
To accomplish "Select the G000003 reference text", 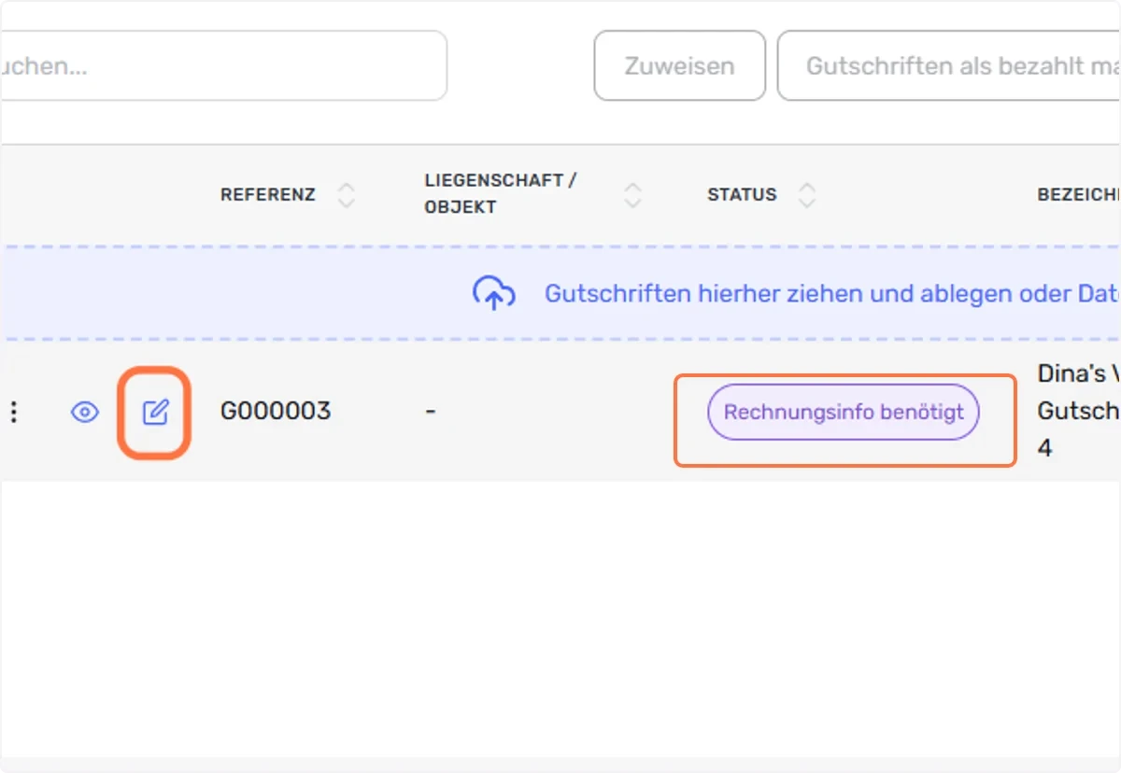I will click(x=276, y=412).
